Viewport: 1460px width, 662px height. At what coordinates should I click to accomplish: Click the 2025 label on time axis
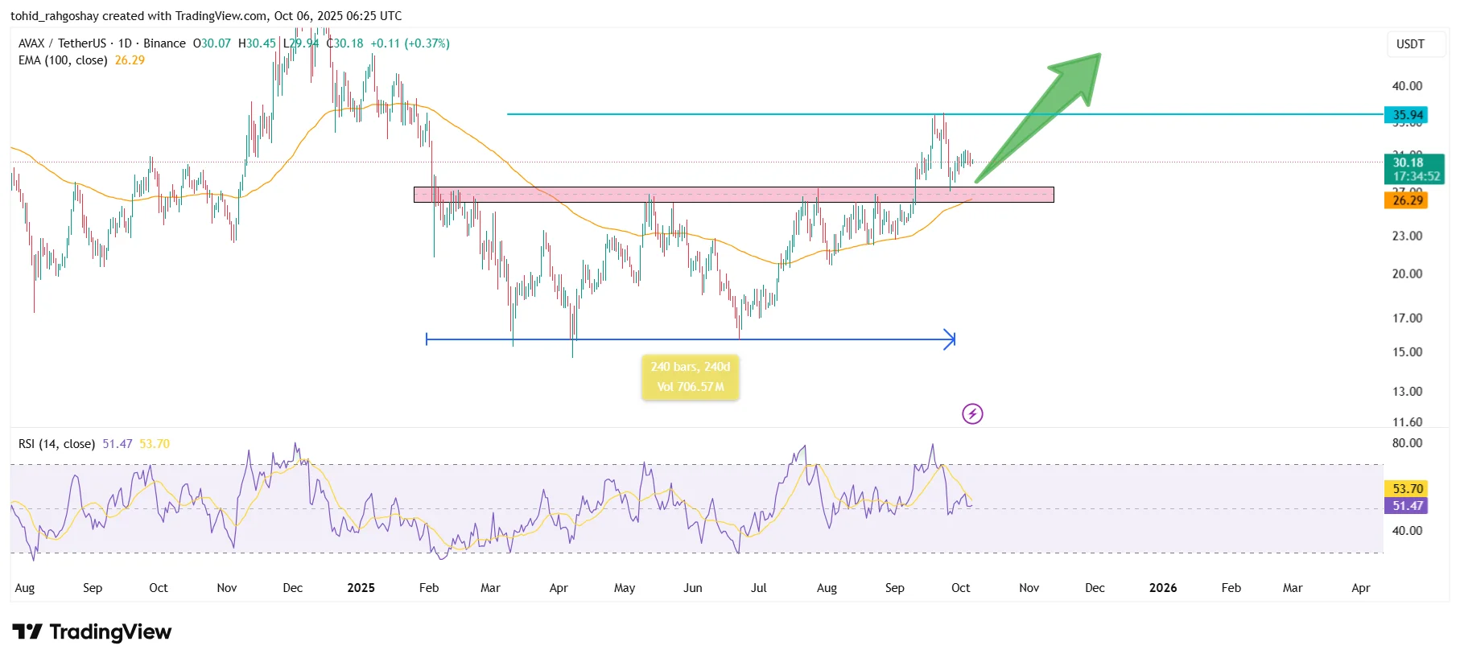click(x=361, y=588)
